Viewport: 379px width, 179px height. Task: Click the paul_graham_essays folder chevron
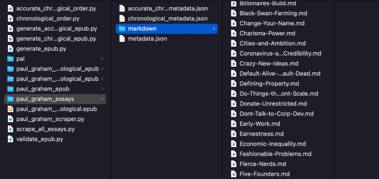pos(102,99)
